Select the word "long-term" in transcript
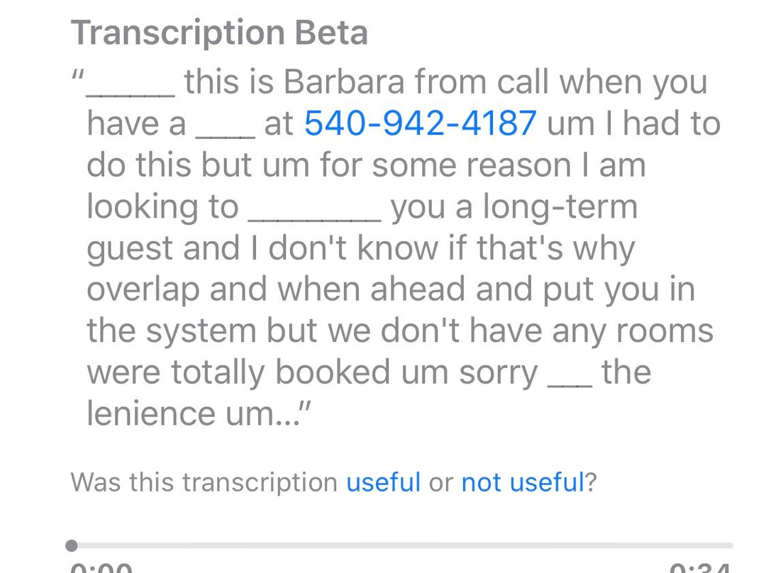Screen dimensions: 766x573 [x=560, y=207]
